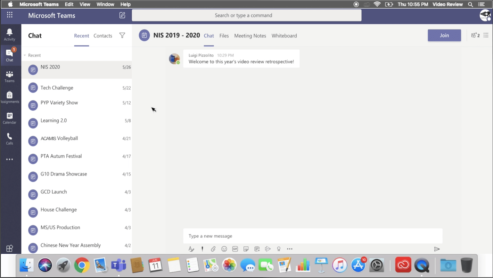Switch to the Recent tab
Screen dimensions: 493x278
click(x=82, y=35)
